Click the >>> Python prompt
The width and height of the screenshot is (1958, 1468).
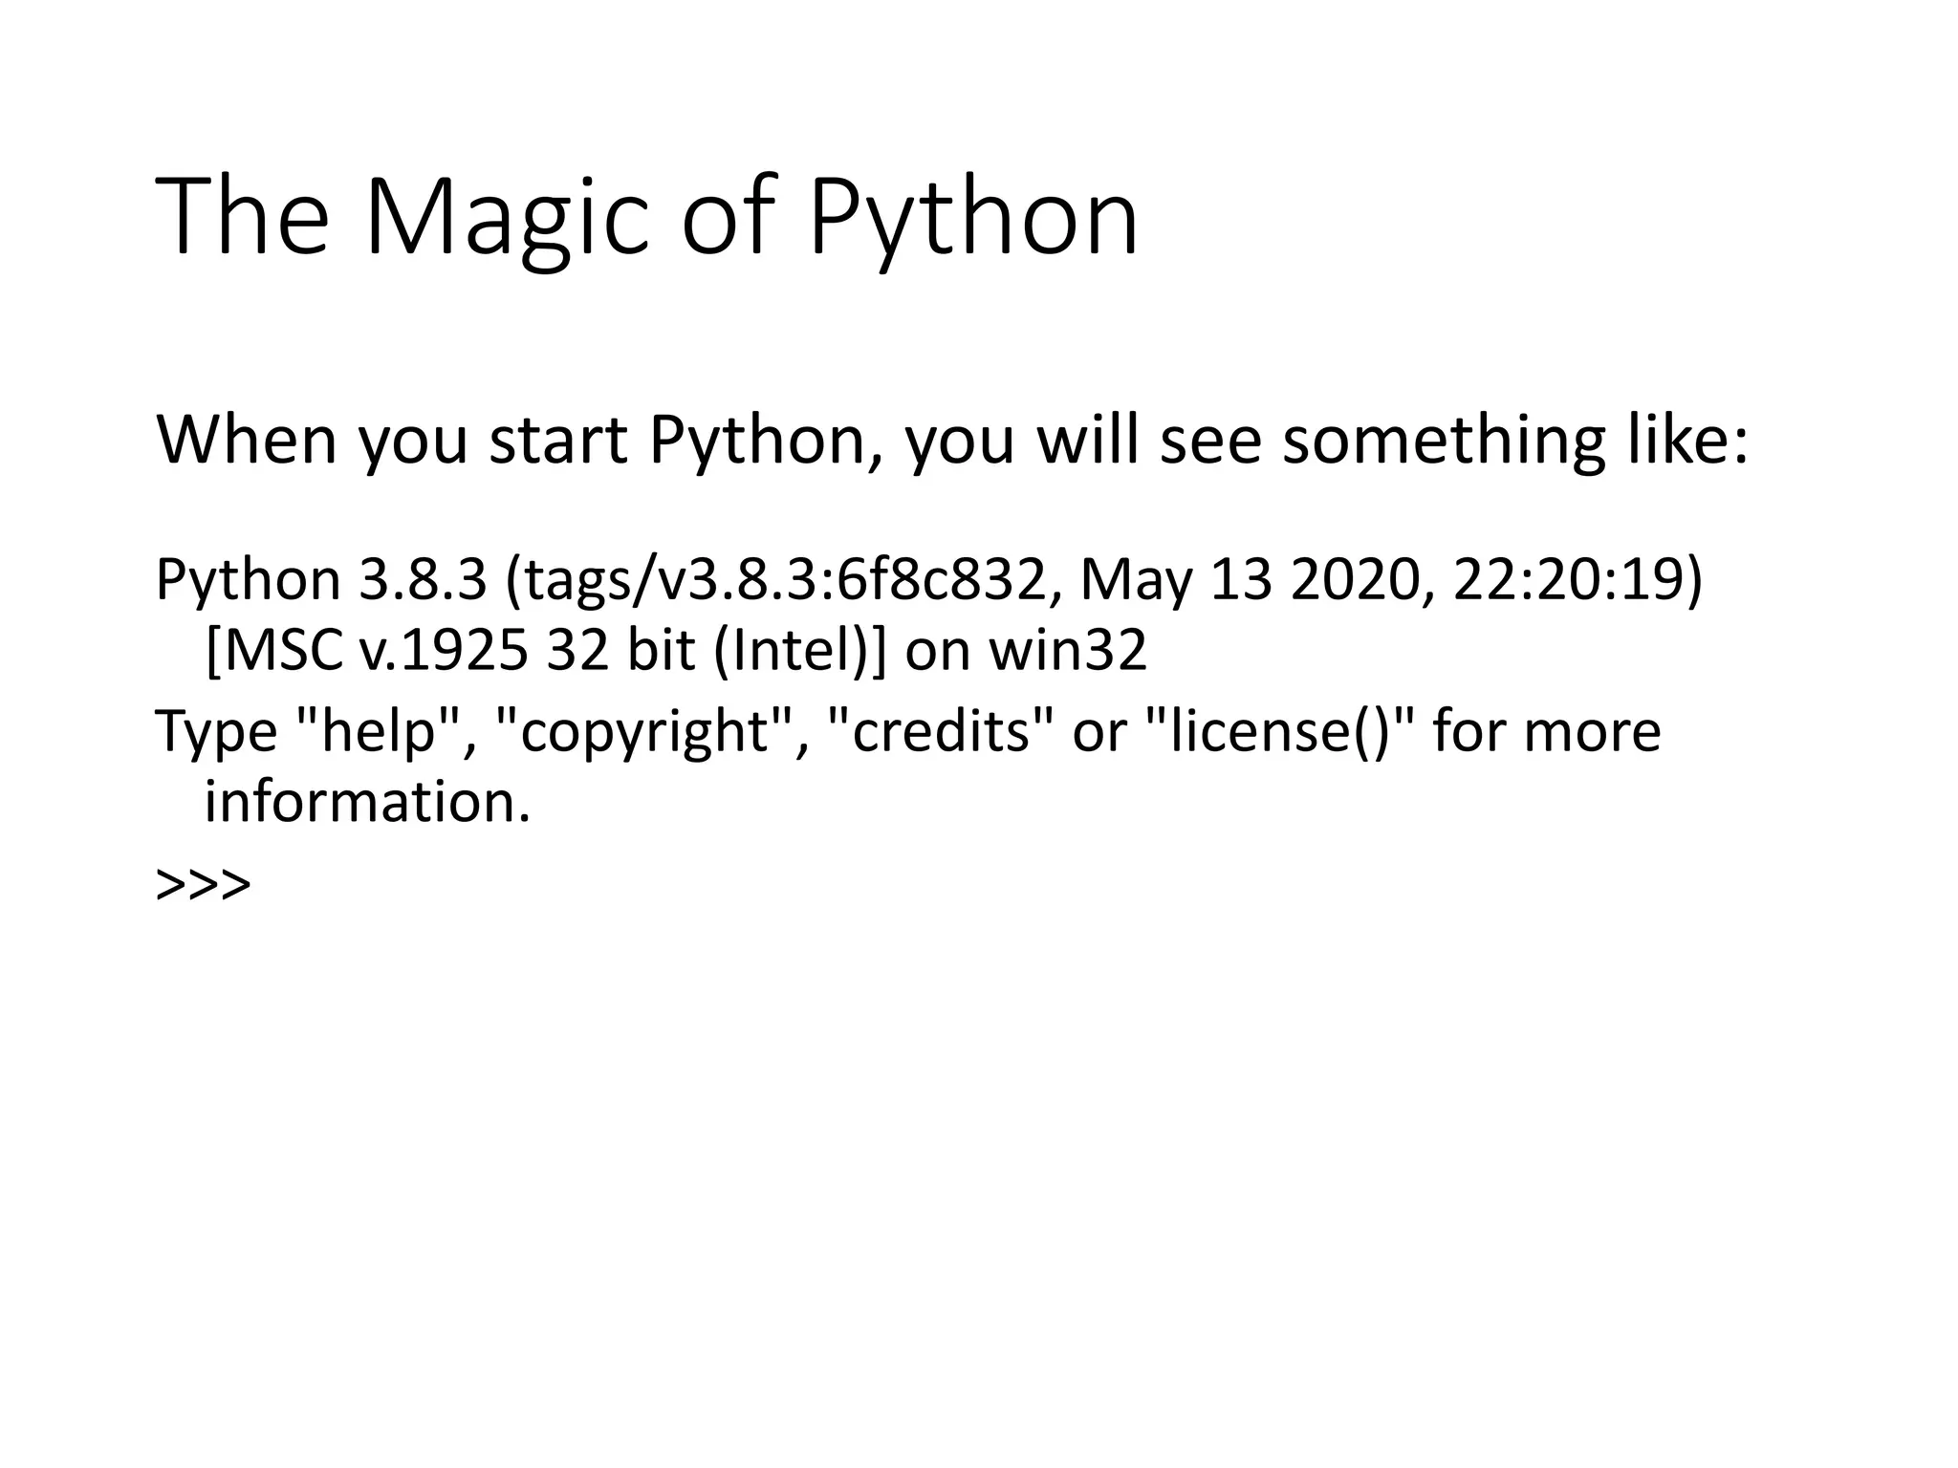pos(203,884)
